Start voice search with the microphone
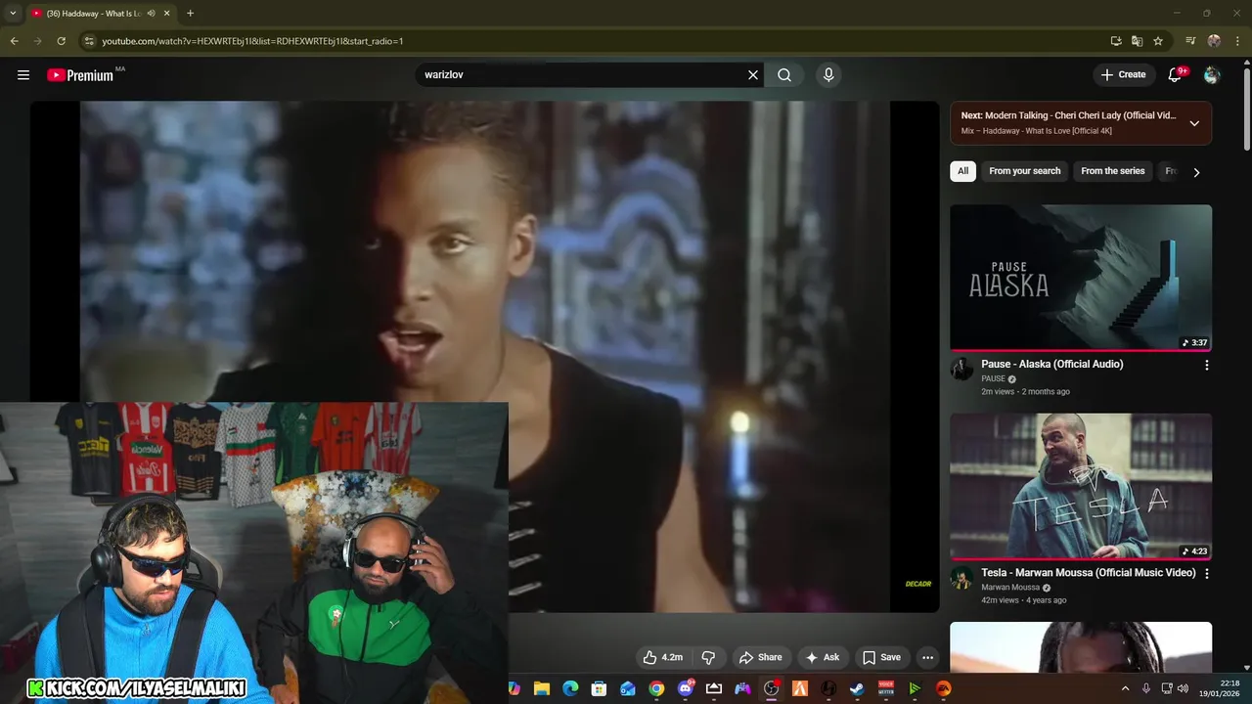 click(828, 74)
